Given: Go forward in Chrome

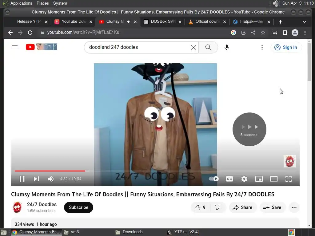Looking at the screenshot, I should click(20, 33).
